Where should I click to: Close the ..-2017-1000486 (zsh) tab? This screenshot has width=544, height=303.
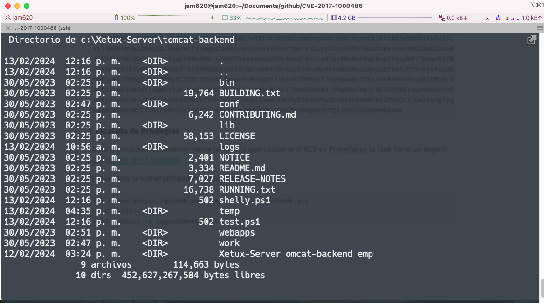pos(8,28)
